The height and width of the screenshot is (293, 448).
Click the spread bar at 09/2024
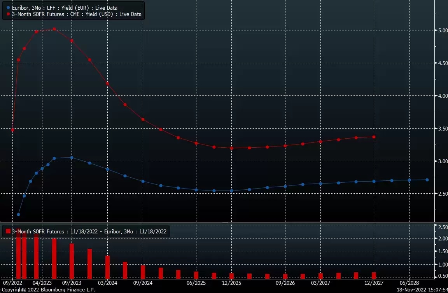coord(143,272)
